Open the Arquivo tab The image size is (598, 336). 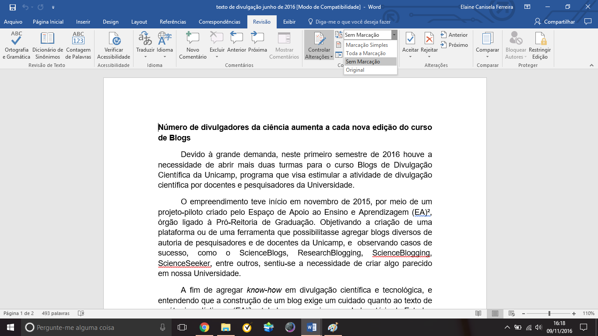(x=13, y=22)
